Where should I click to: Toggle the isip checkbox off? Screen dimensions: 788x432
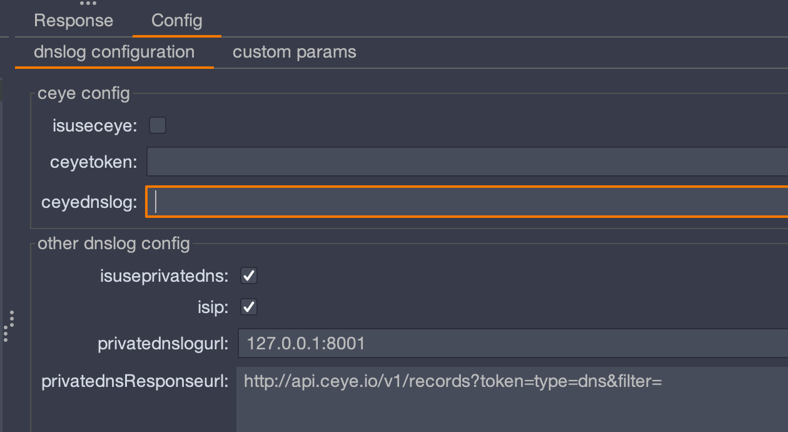(249, 307)
